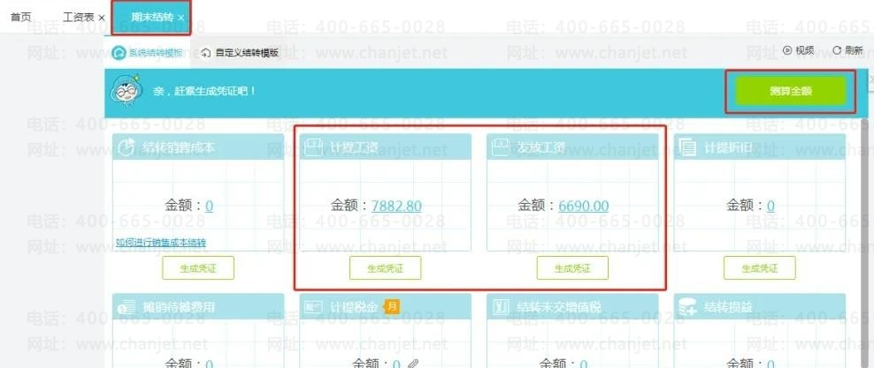Image resolution: width=874 pixels, height=368 pixels.
Task: Click the 测算金额 green button
Action: [790, 91]
